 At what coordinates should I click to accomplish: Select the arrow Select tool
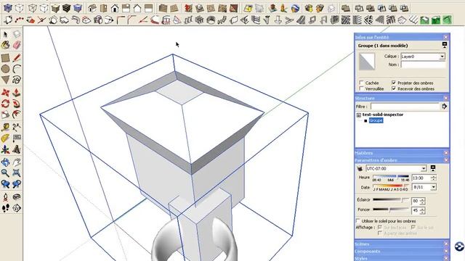(5, 34)
